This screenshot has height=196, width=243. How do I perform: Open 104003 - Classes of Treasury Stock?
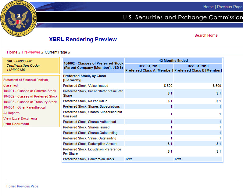coord(30,102)
